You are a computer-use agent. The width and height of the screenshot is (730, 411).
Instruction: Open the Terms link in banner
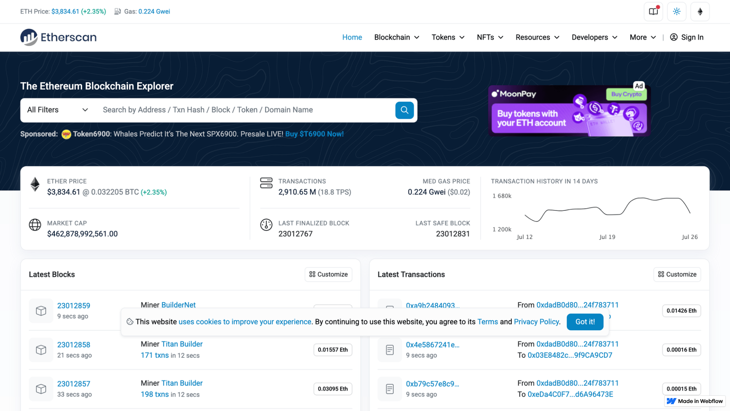pyautogui.click(x=487, y=322)
